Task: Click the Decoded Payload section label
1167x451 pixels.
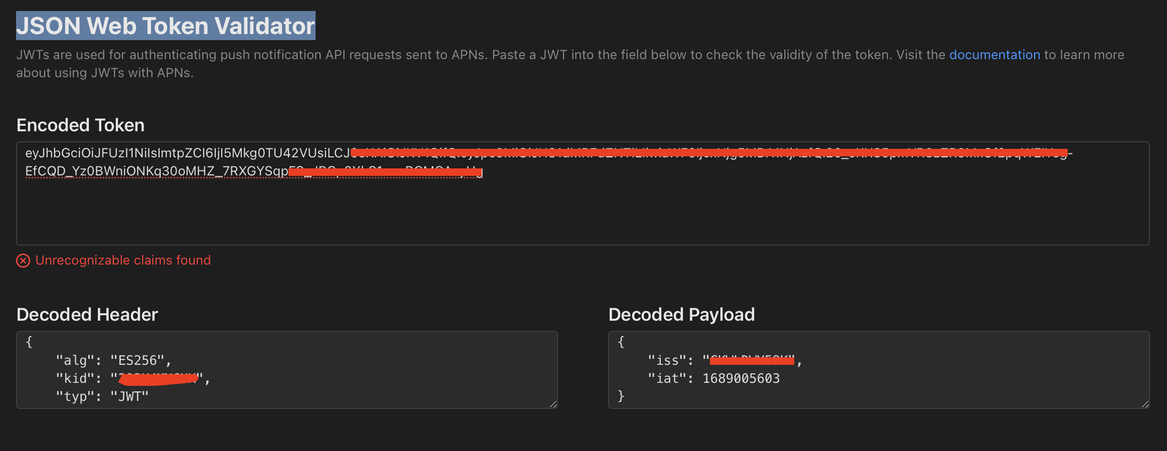Action: [681, 314]
